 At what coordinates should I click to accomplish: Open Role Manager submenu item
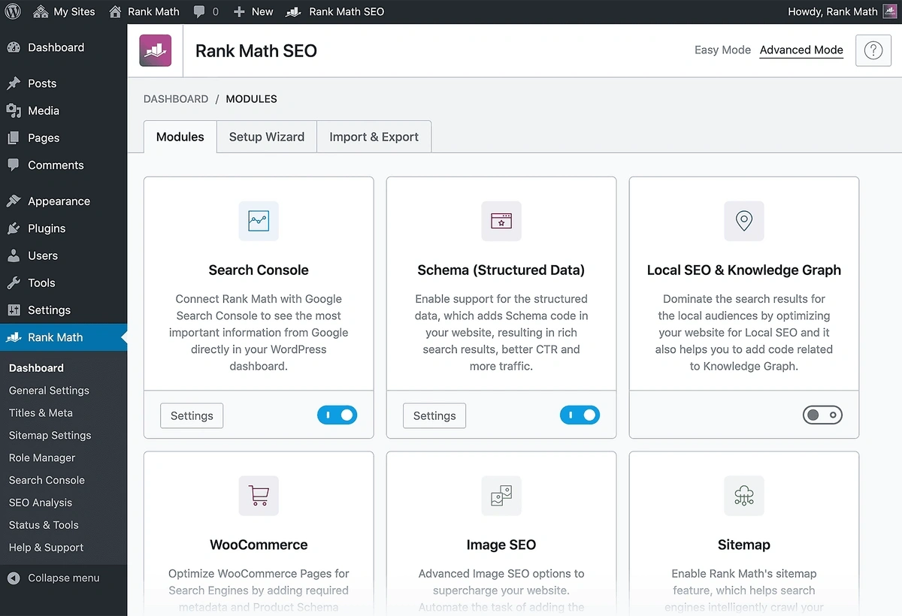[42, 458]
